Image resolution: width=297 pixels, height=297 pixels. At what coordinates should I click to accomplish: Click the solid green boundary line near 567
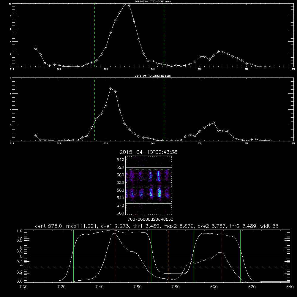pos(152,256)
